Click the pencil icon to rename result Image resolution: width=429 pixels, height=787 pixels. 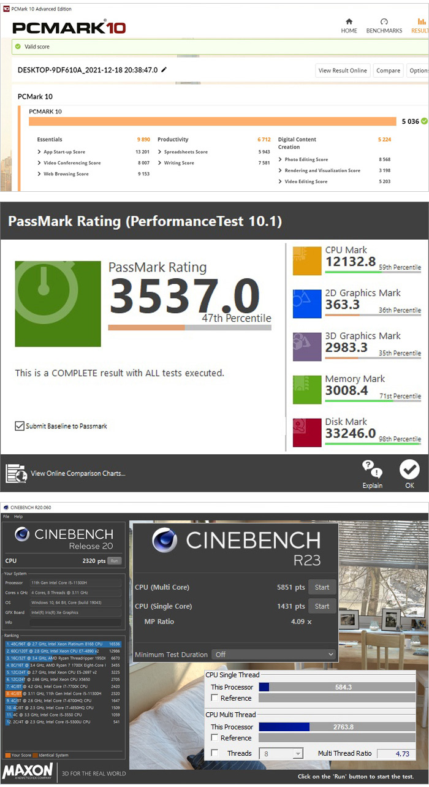164,70
